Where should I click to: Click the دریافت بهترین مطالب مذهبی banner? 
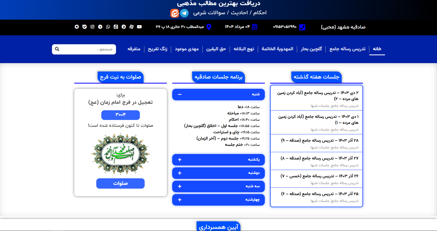click(x=218, y=3)
